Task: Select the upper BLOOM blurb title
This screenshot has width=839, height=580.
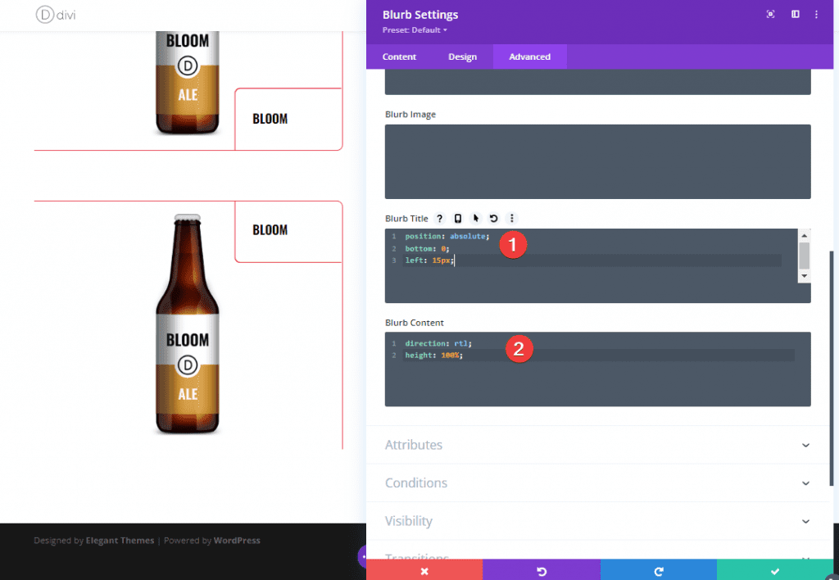Action: pyautogui.click(x=270, y=119)
